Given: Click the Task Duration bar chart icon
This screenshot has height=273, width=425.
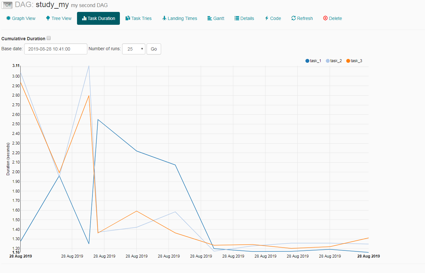Looking at the screenshot, I should coord(84,18).
